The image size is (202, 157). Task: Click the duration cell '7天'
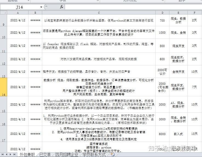(x=195, y=87)
